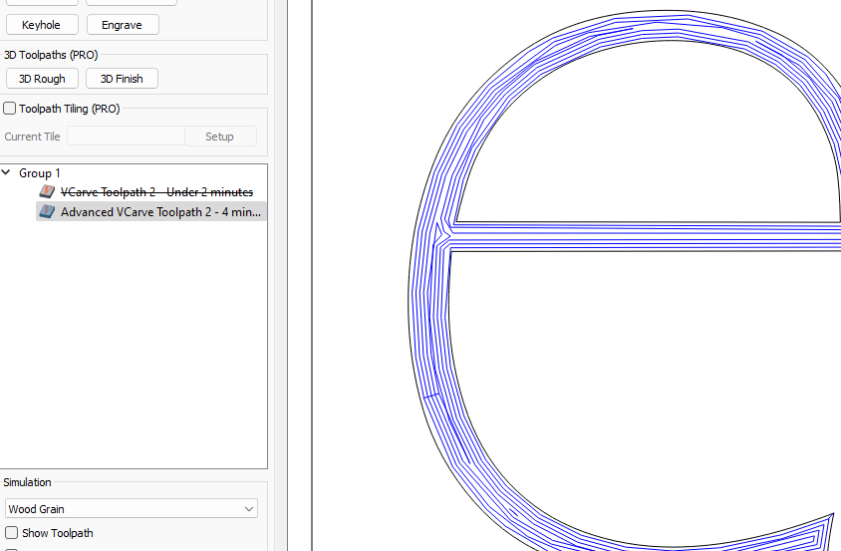Select VCarve Toolpath 2 - Under 2 minutes
This screenshot has width=841, height=551.
156,192
